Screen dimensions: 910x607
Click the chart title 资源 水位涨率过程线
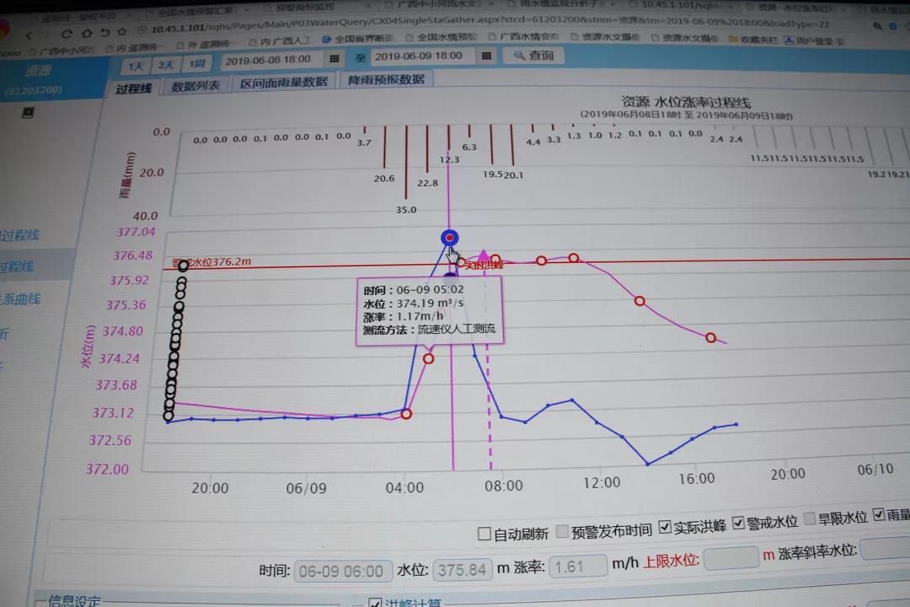pyautogui.click(x=686, y=102)
